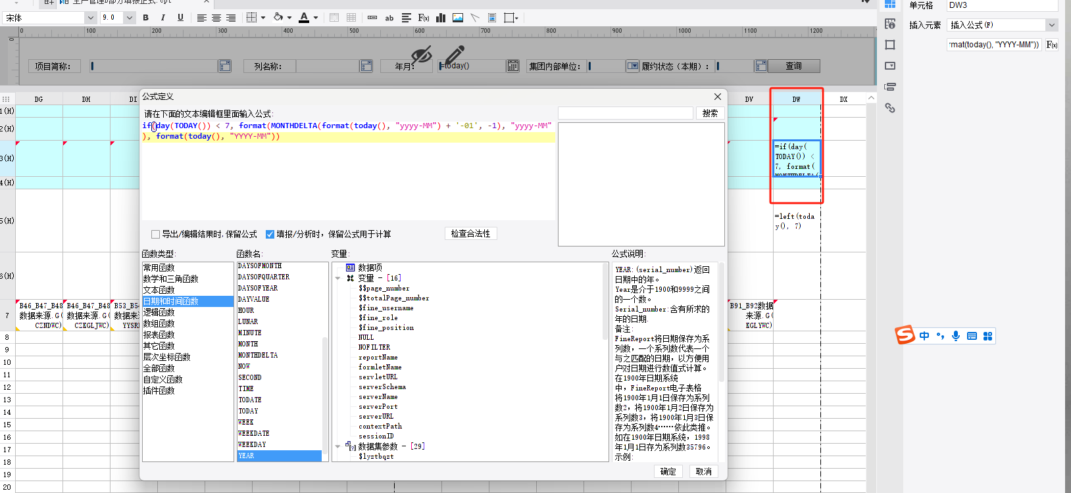The image size is (1071, 493).
Task: Click the F(x) formula editor button in right panel
Action: [1052, 45]
